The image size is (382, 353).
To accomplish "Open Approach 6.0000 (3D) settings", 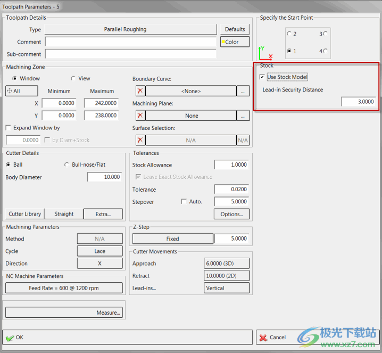I will click(x=227, y=264).
